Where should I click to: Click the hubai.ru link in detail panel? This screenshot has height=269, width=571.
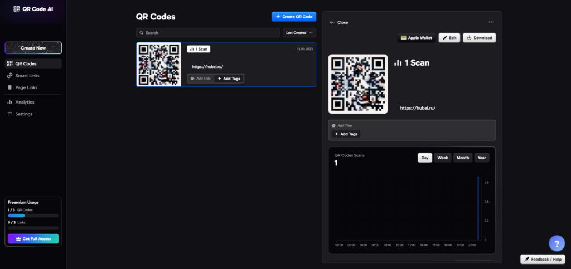click(418, 108)
